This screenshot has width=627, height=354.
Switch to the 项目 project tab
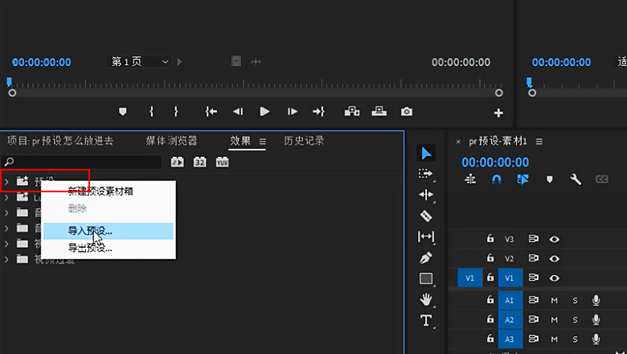60,141
